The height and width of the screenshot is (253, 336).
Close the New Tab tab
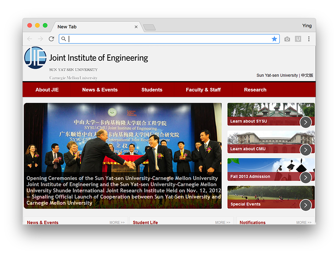[136, 27]
